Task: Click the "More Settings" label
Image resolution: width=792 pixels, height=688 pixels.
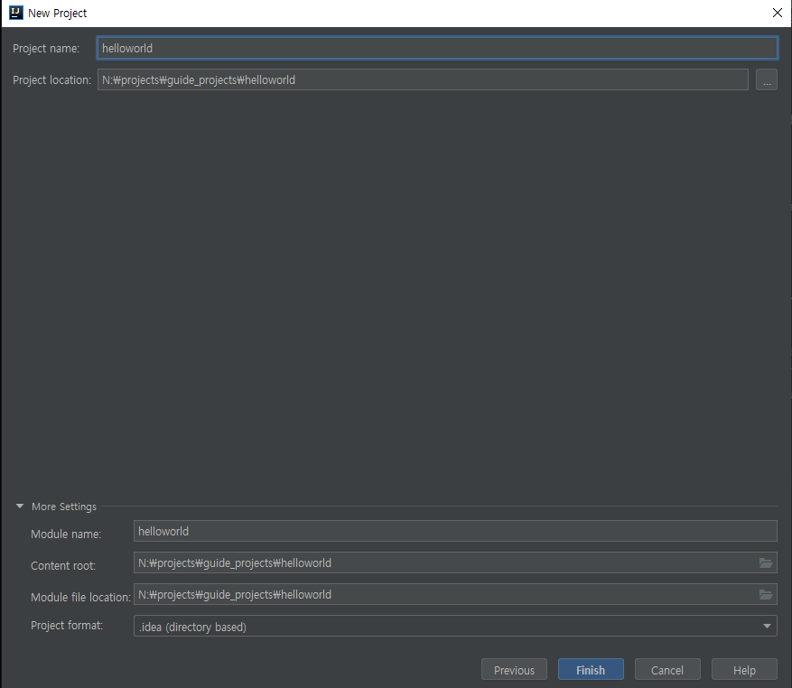Action: (x=64, y=507)
